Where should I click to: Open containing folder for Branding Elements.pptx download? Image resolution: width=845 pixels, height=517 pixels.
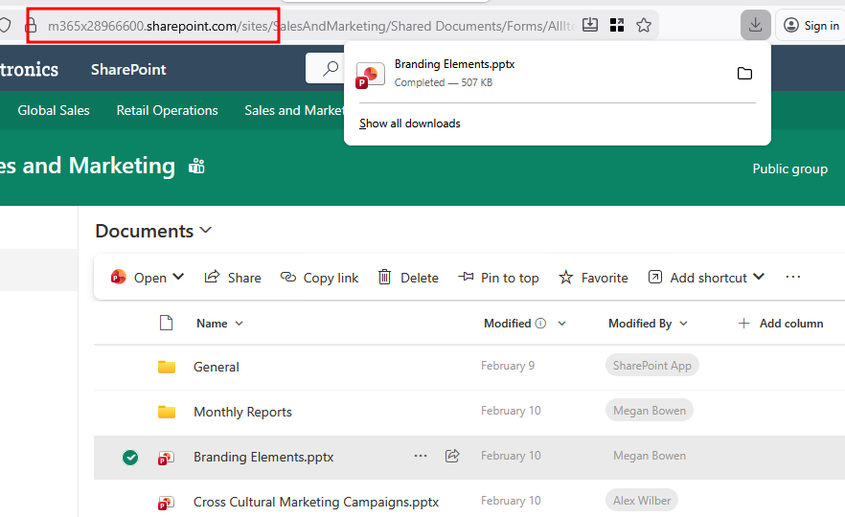pos(744,74)
